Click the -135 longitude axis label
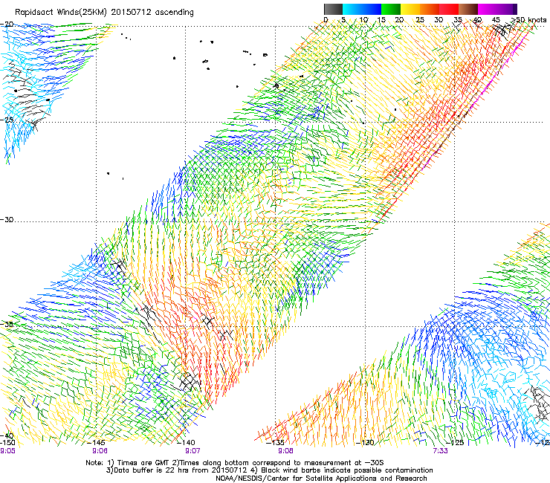This screenshot has height=483, width=550. [275, 443]
